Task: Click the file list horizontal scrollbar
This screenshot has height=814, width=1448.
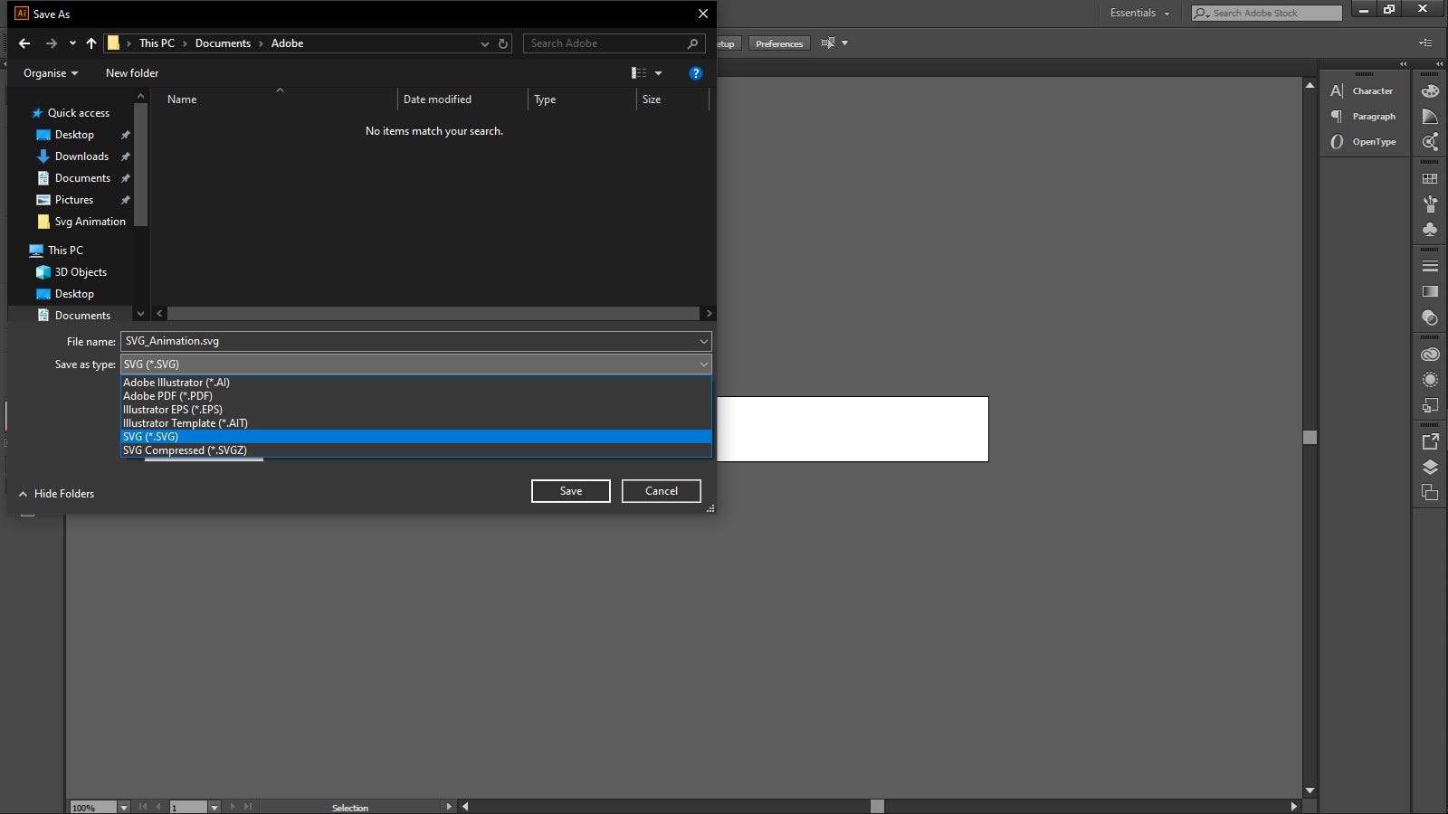Action: point(433,313)
